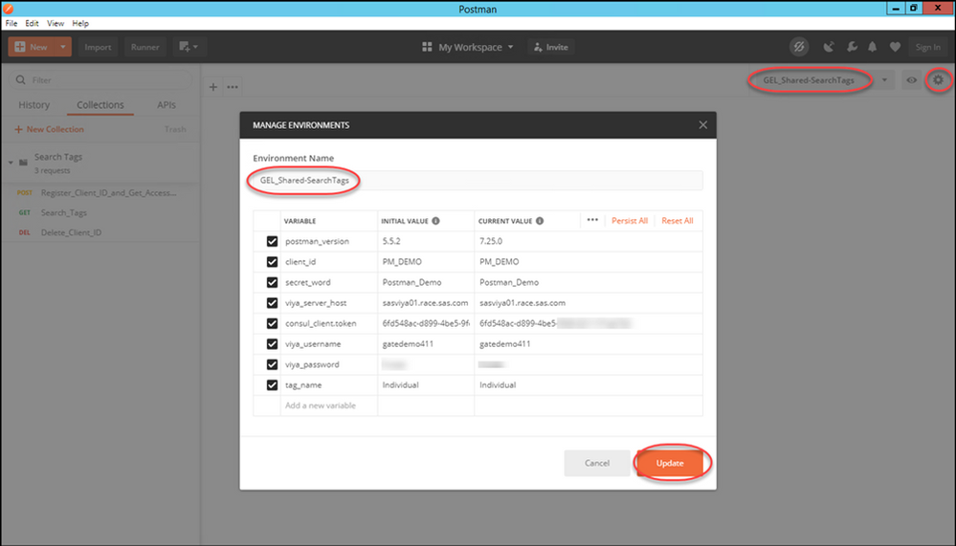Switch to the Collections tab
This screenshot has width=956, height=546.
100,105
